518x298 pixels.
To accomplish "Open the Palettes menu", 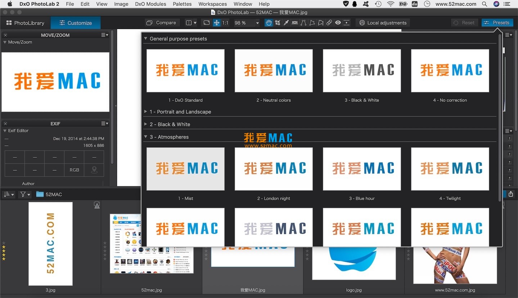I will (x=182, y=4).
